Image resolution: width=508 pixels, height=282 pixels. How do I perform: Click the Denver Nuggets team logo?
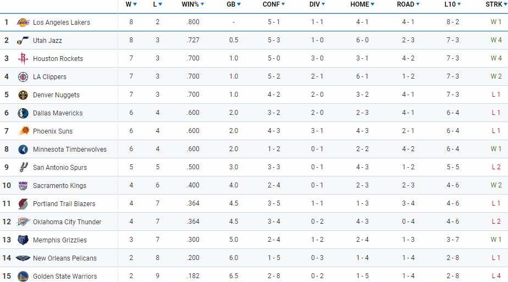[23, 95]
